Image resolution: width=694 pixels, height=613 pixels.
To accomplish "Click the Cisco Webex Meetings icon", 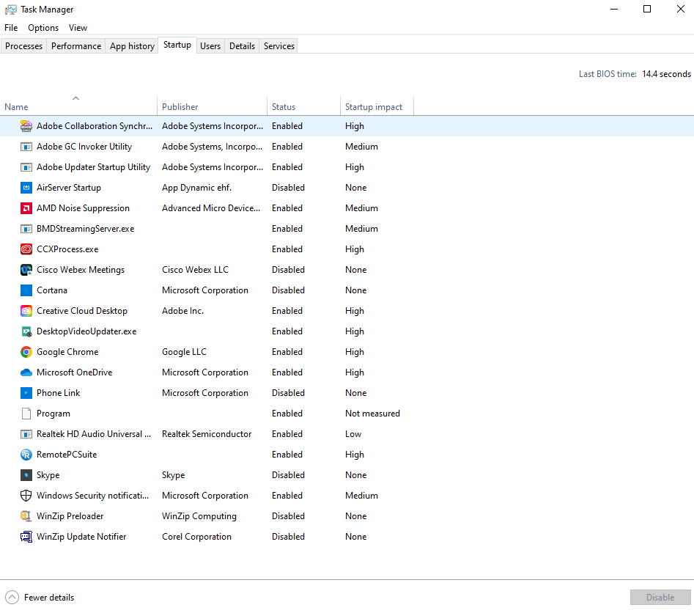I will pyautogui.click(x=26, y=269).
